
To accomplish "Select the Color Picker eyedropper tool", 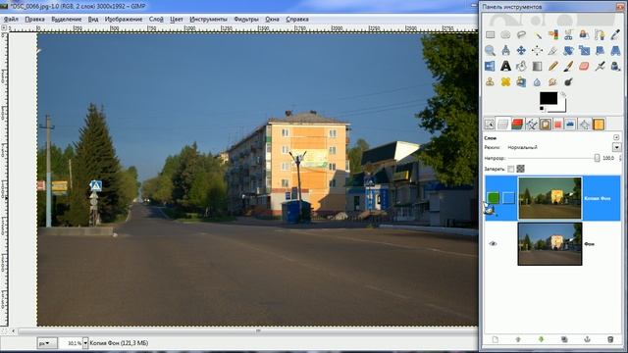I will tap(615, 35).
